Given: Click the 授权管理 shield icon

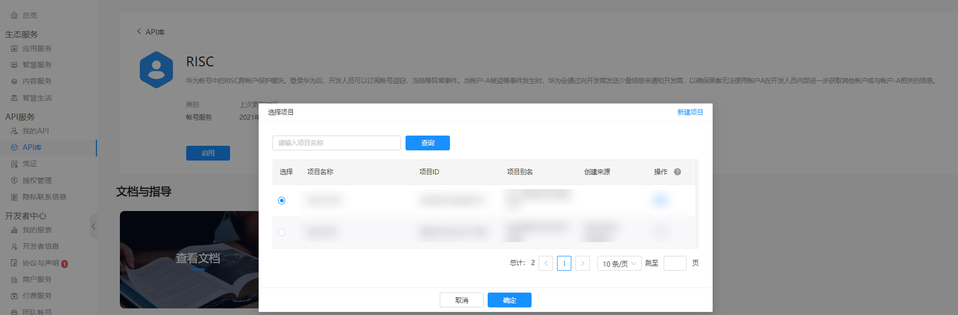Looking at the screenshot, I should tap(14, 180).
